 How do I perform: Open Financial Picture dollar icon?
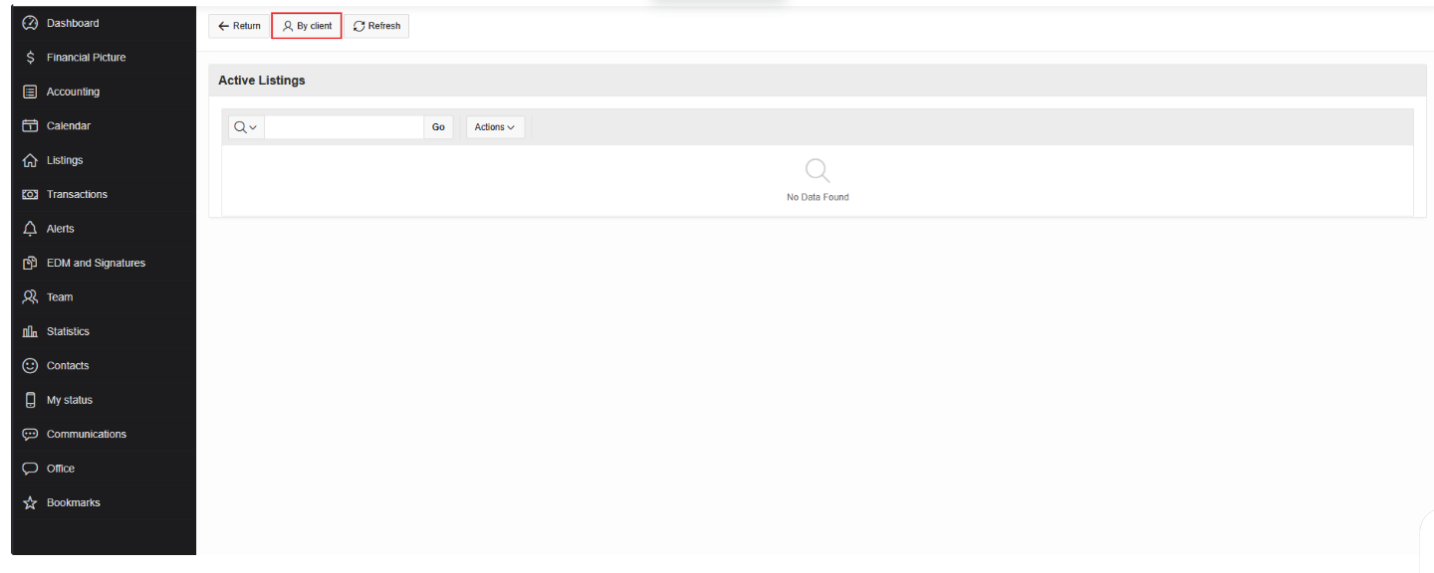pos(30,58)
